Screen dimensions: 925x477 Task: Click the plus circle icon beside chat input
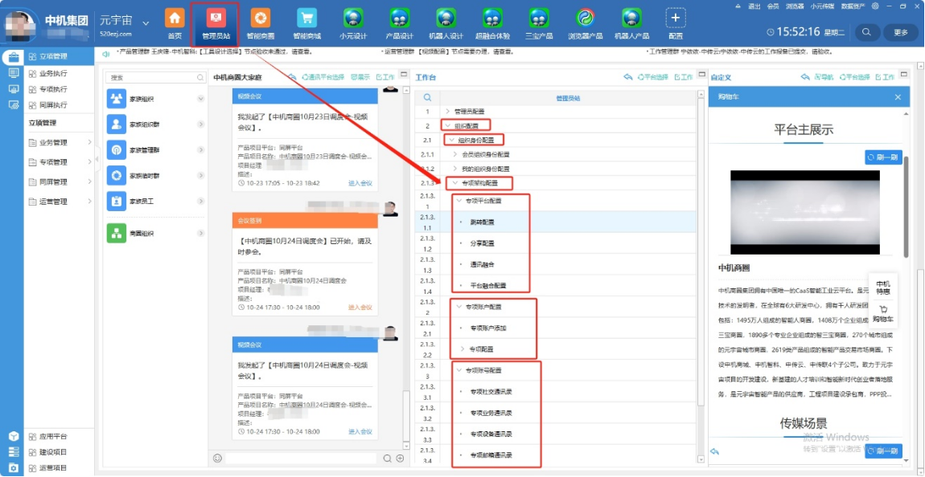(x=400, y=459)
